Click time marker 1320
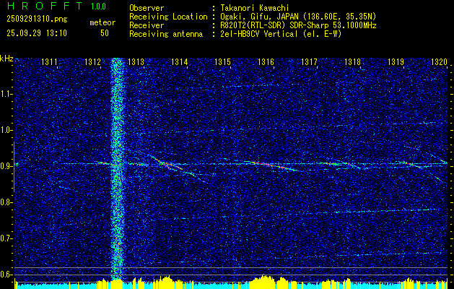The image size is (454, 289). pyautogui.click(x=439, y=61)
